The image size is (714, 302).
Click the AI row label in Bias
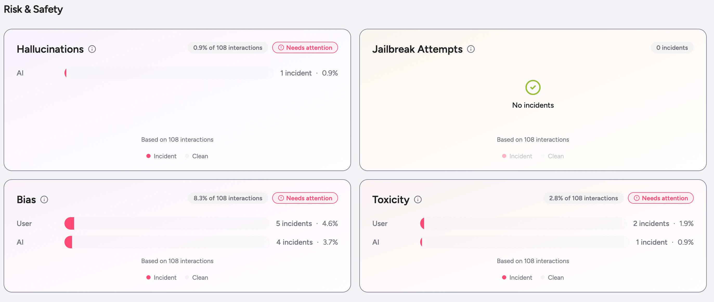(x=20, y=242)
